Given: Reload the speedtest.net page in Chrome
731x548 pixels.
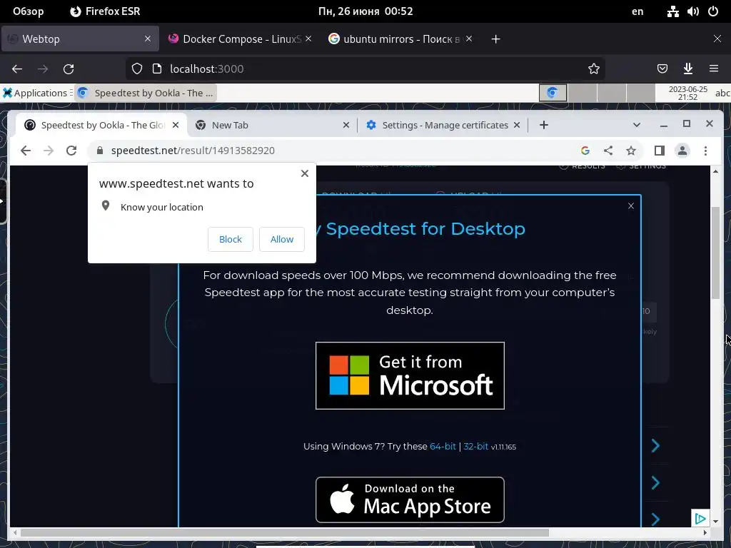Looking at the screenshot, I should click(71, 151).
